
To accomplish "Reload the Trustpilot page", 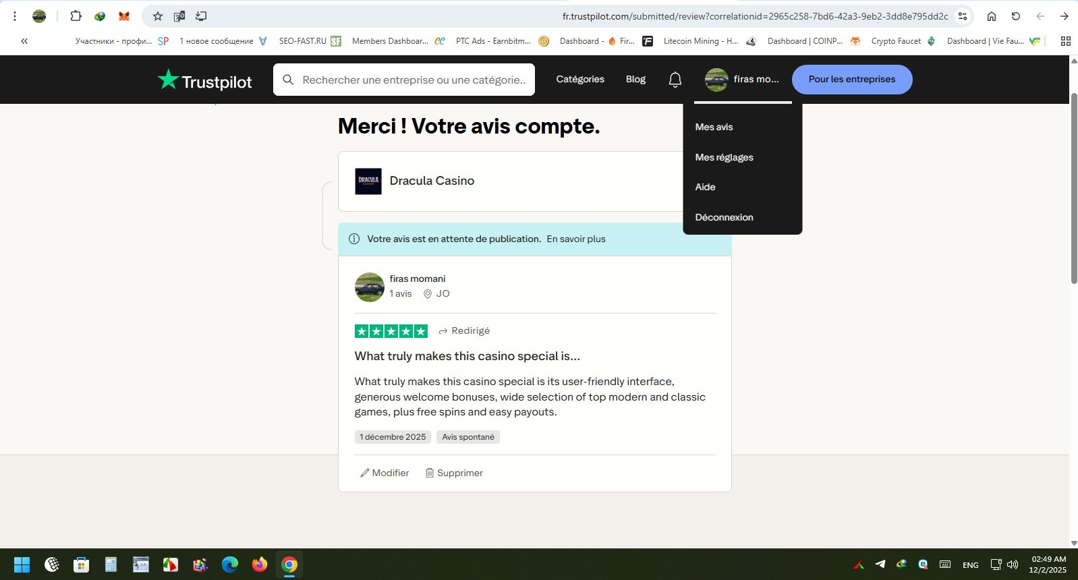I will (x=1016, y=16).
